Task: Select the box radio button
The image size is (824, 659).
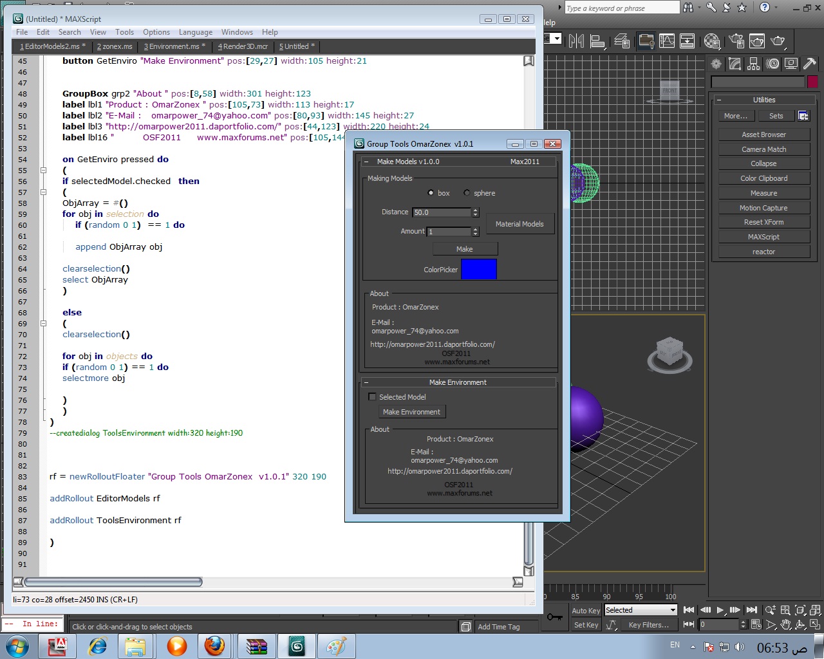Action: 431,193
